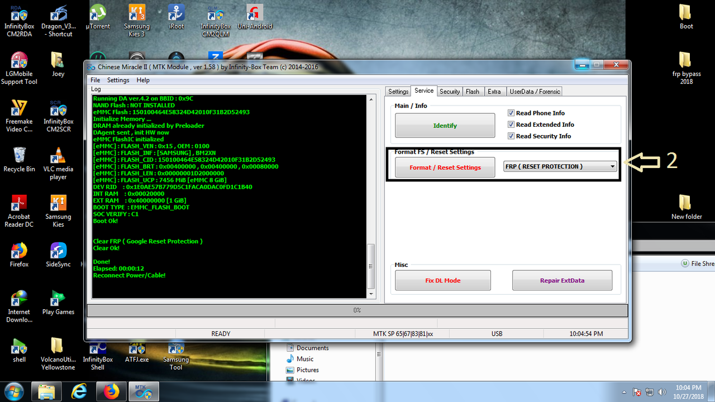Open Samsung Kies 3 desktop icon

point(137,21)
